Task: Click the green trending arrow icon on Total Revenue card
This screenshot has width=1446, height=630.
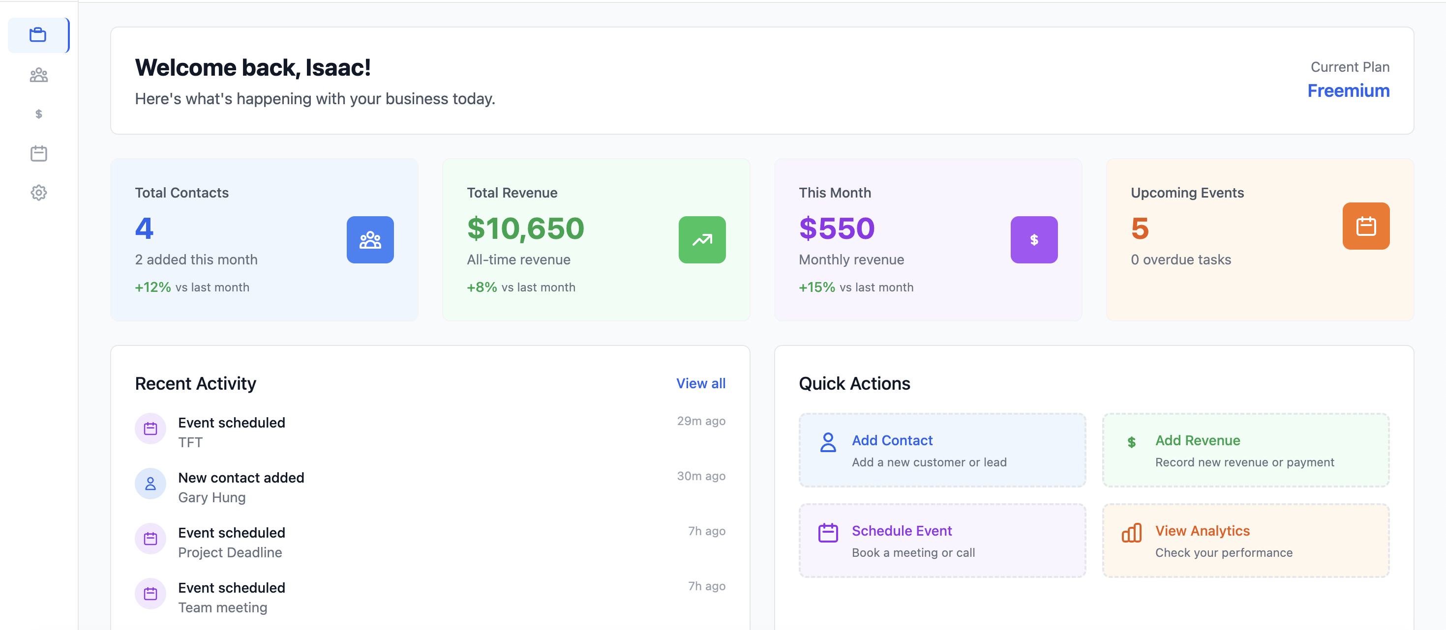Action: pyautogui.click(x=702, y=240)
